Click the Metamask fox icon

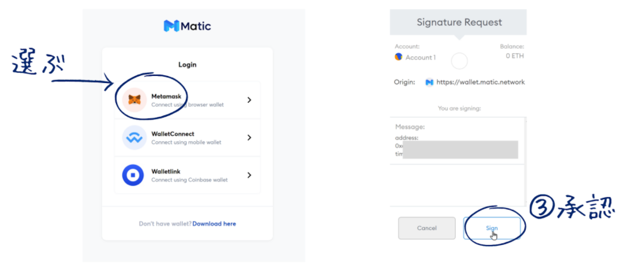pos(134,100)
